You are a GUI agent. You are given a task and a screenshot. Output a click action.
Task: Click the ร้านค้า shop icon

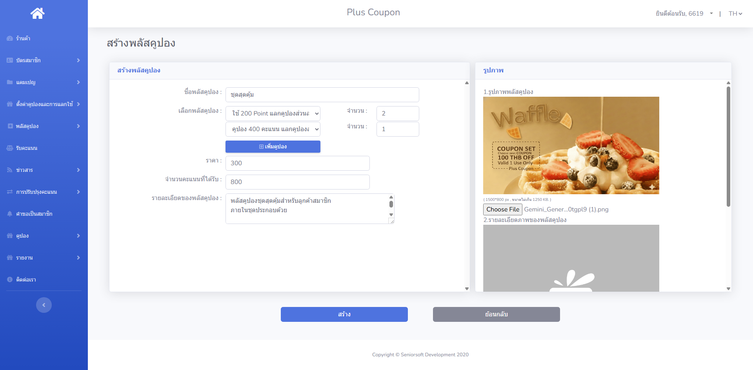click(10, 38)
